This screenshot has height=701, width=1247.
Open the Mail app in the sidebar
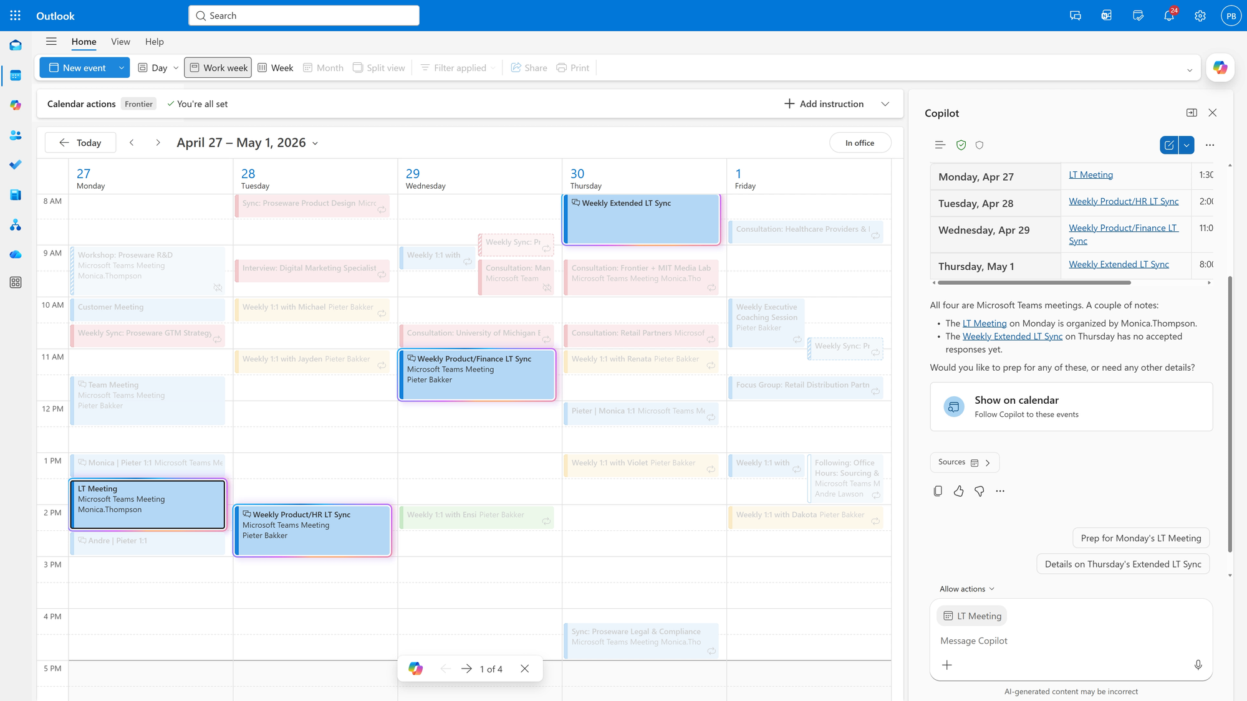coord(15,45)
